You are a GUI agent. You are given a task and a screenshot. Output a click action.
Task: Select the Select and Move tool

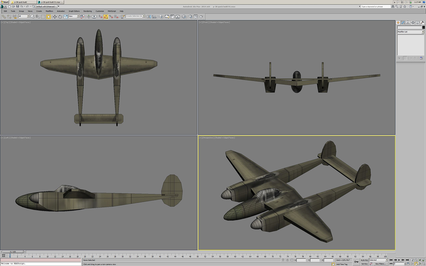(54, 16)
